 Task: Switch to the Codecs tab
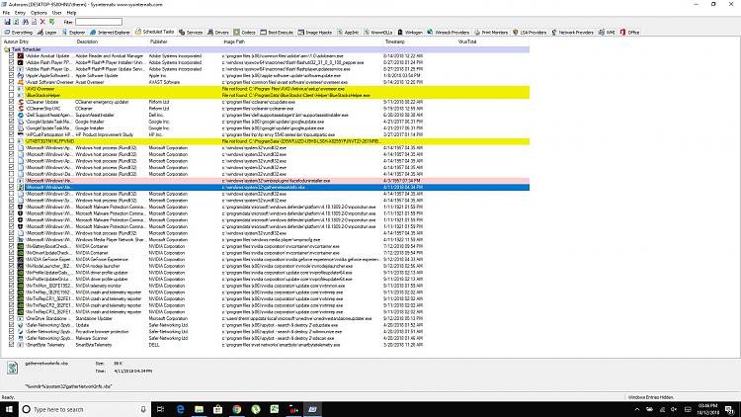coord(245,33)
